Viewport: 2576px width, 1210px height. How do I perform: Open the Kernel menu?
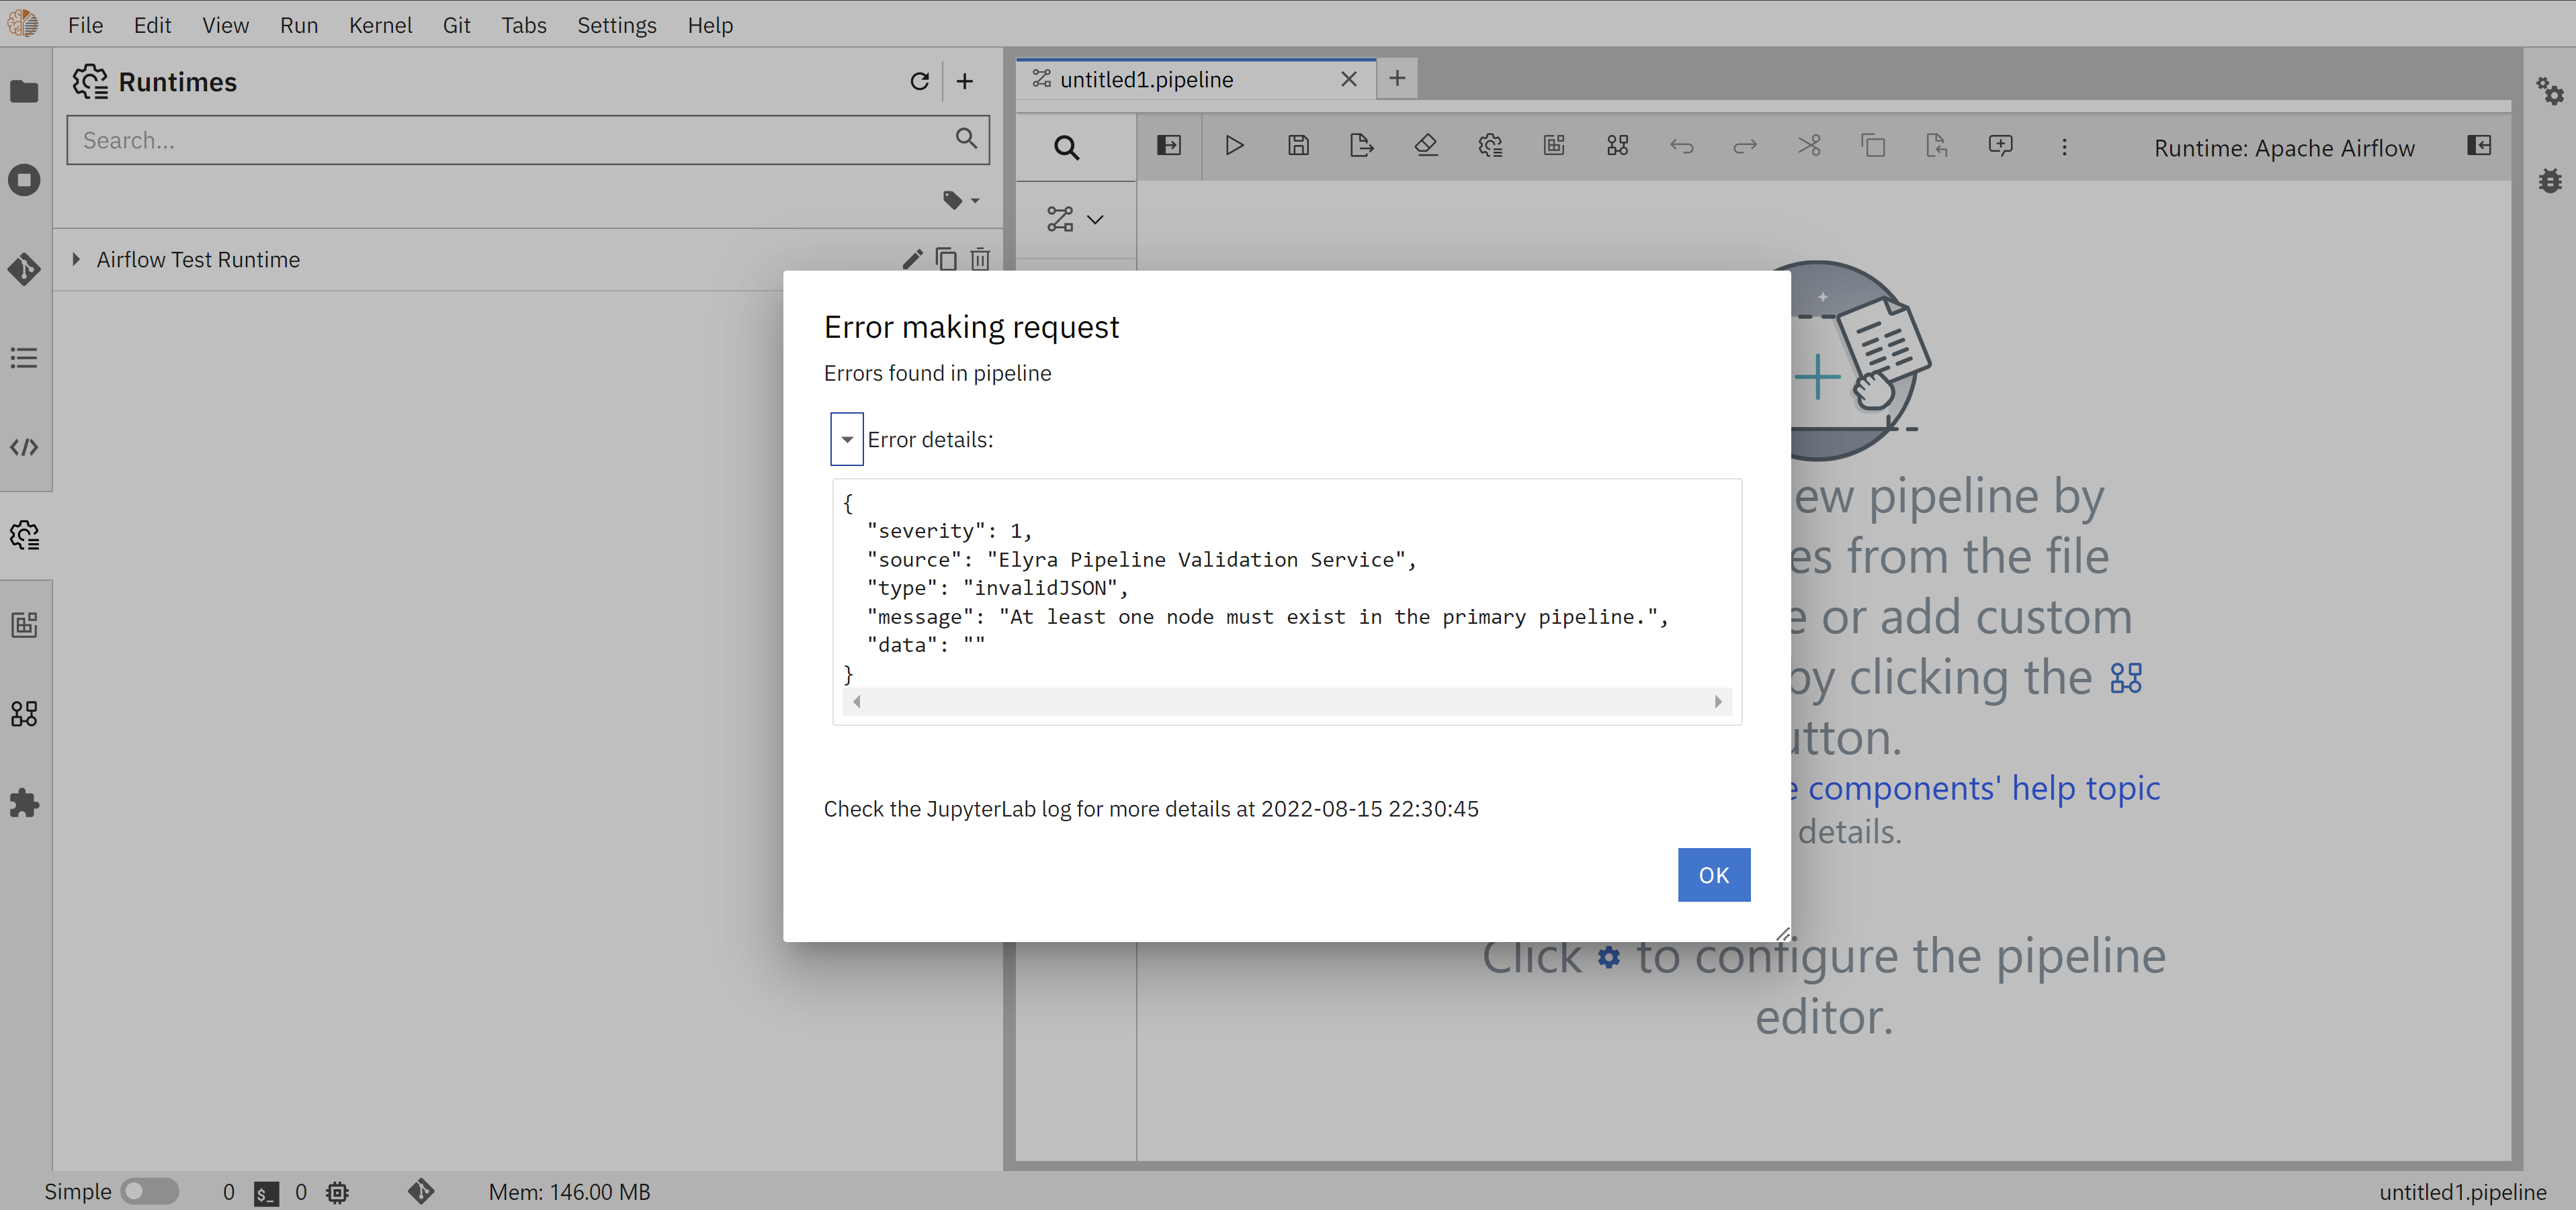380,25
